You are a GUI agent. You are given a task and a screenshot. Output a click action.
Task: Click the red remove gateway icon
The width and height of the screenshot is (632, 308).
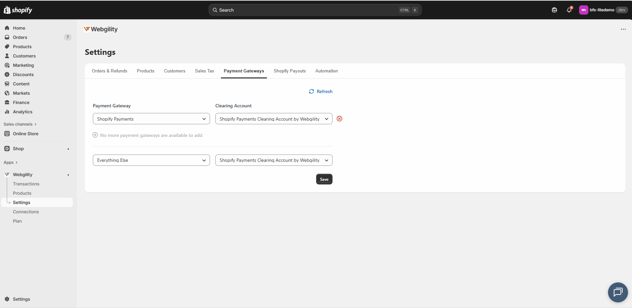[x=339, y=119]
